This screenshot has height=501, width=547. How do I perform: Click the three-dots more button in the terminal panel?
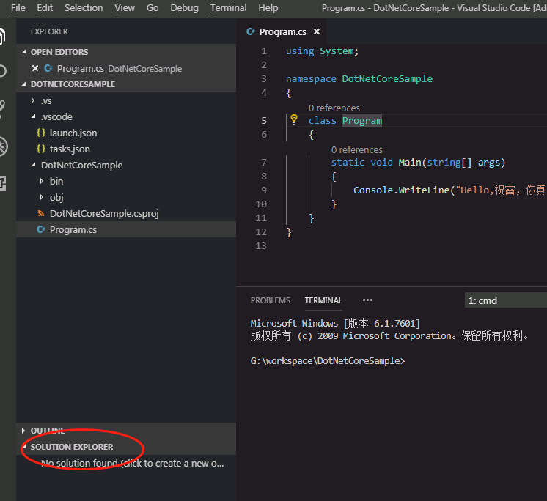click(x=367, y=300)
